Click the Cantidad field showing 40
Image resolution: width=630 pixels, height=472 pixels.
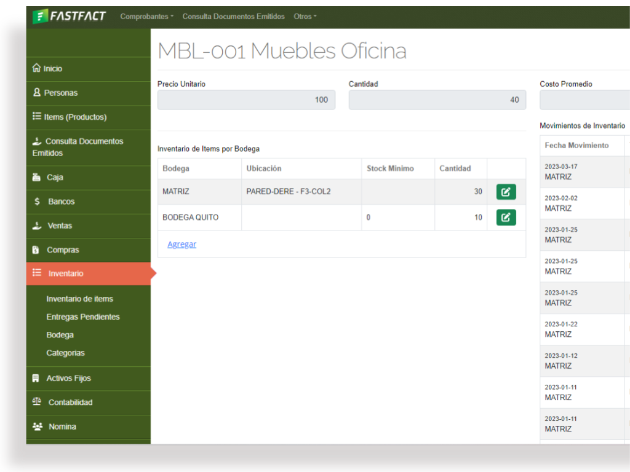click(x=437, y=100)
